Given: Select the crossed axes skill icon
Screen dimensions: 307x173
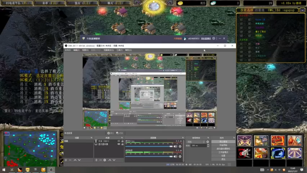Looking at the screenshot, I should pyautogui.click(x=295, y=140).
